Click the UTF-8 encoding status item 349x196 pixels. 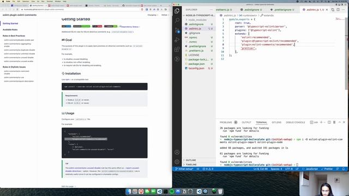click(x=288, y=169)
